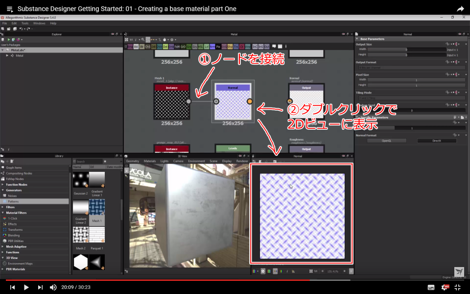Add a Blend node from graph toolbar
The width and height of the screenshot is (470, 294).
136,47
